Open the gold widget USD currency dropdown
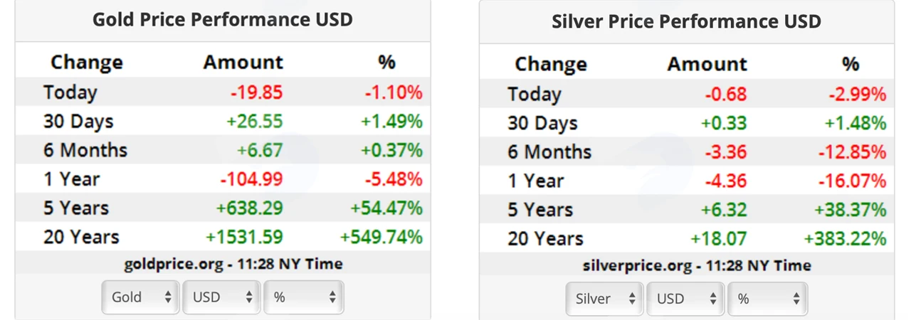The width and height of the screenshot is (911, 320). 221,297
